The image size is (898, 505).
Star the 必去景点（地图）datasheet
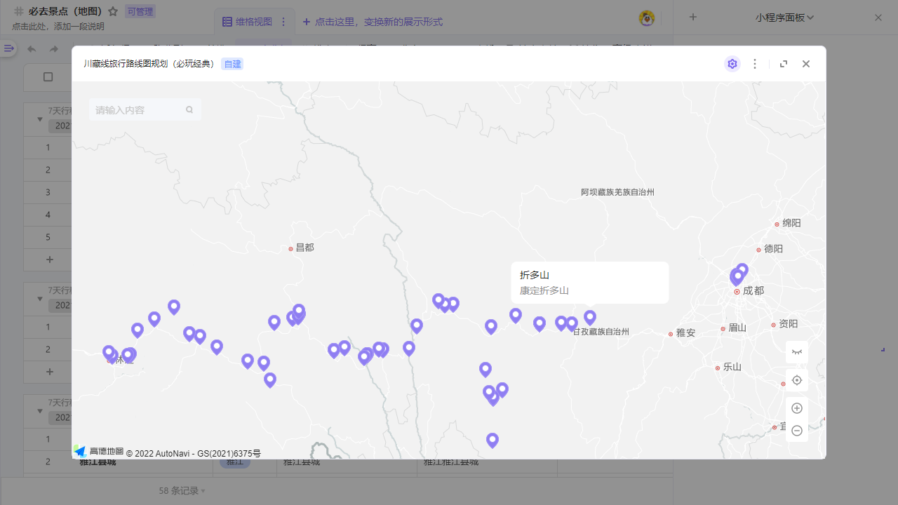click(113, 12)
